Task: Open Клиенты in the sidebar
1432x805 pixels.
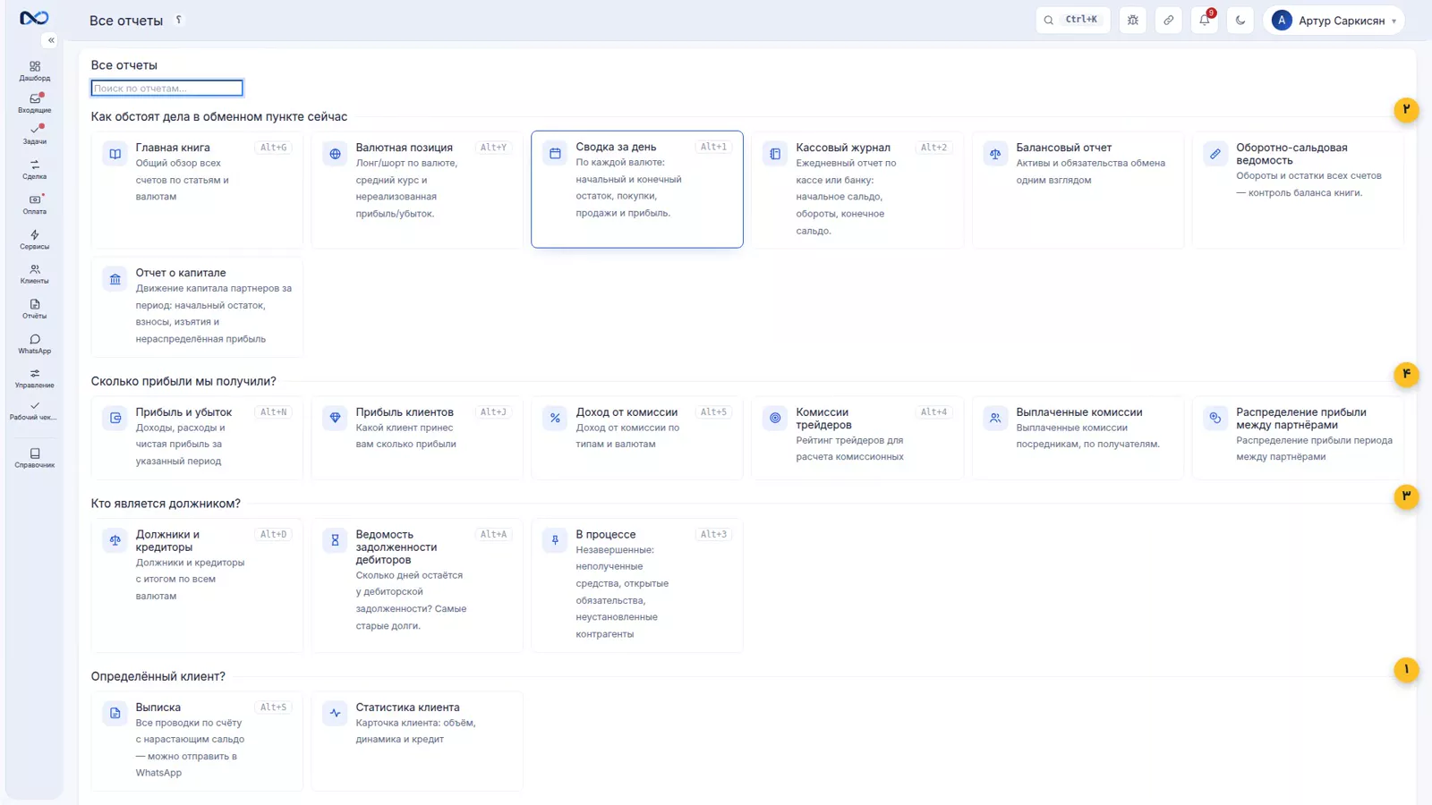Action: (35, 274)
